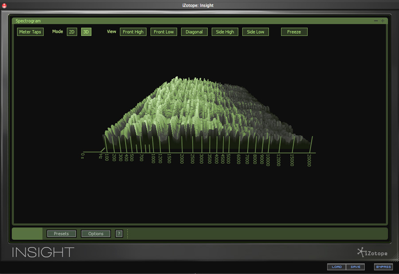Open the Presets menu
Screen dimensions: 399x274
[61, 234]
